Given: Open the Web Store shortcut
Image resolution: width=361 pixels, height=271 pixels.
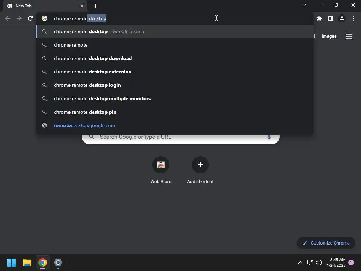Looking at the screenshot, I should (161, 170).
